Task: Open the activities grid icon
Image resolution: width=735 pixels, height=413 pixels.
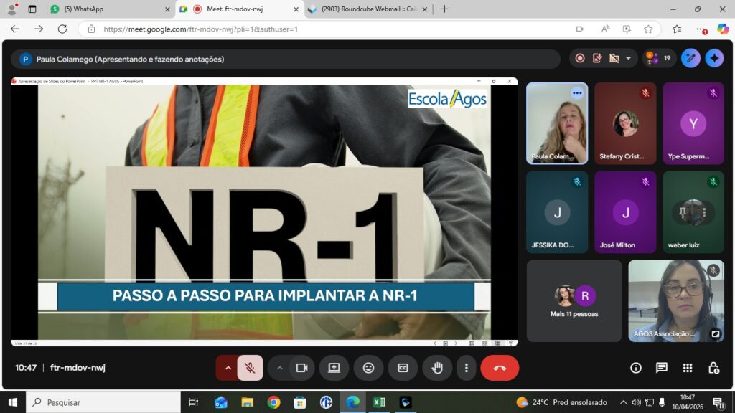Action: pos(687,368)
